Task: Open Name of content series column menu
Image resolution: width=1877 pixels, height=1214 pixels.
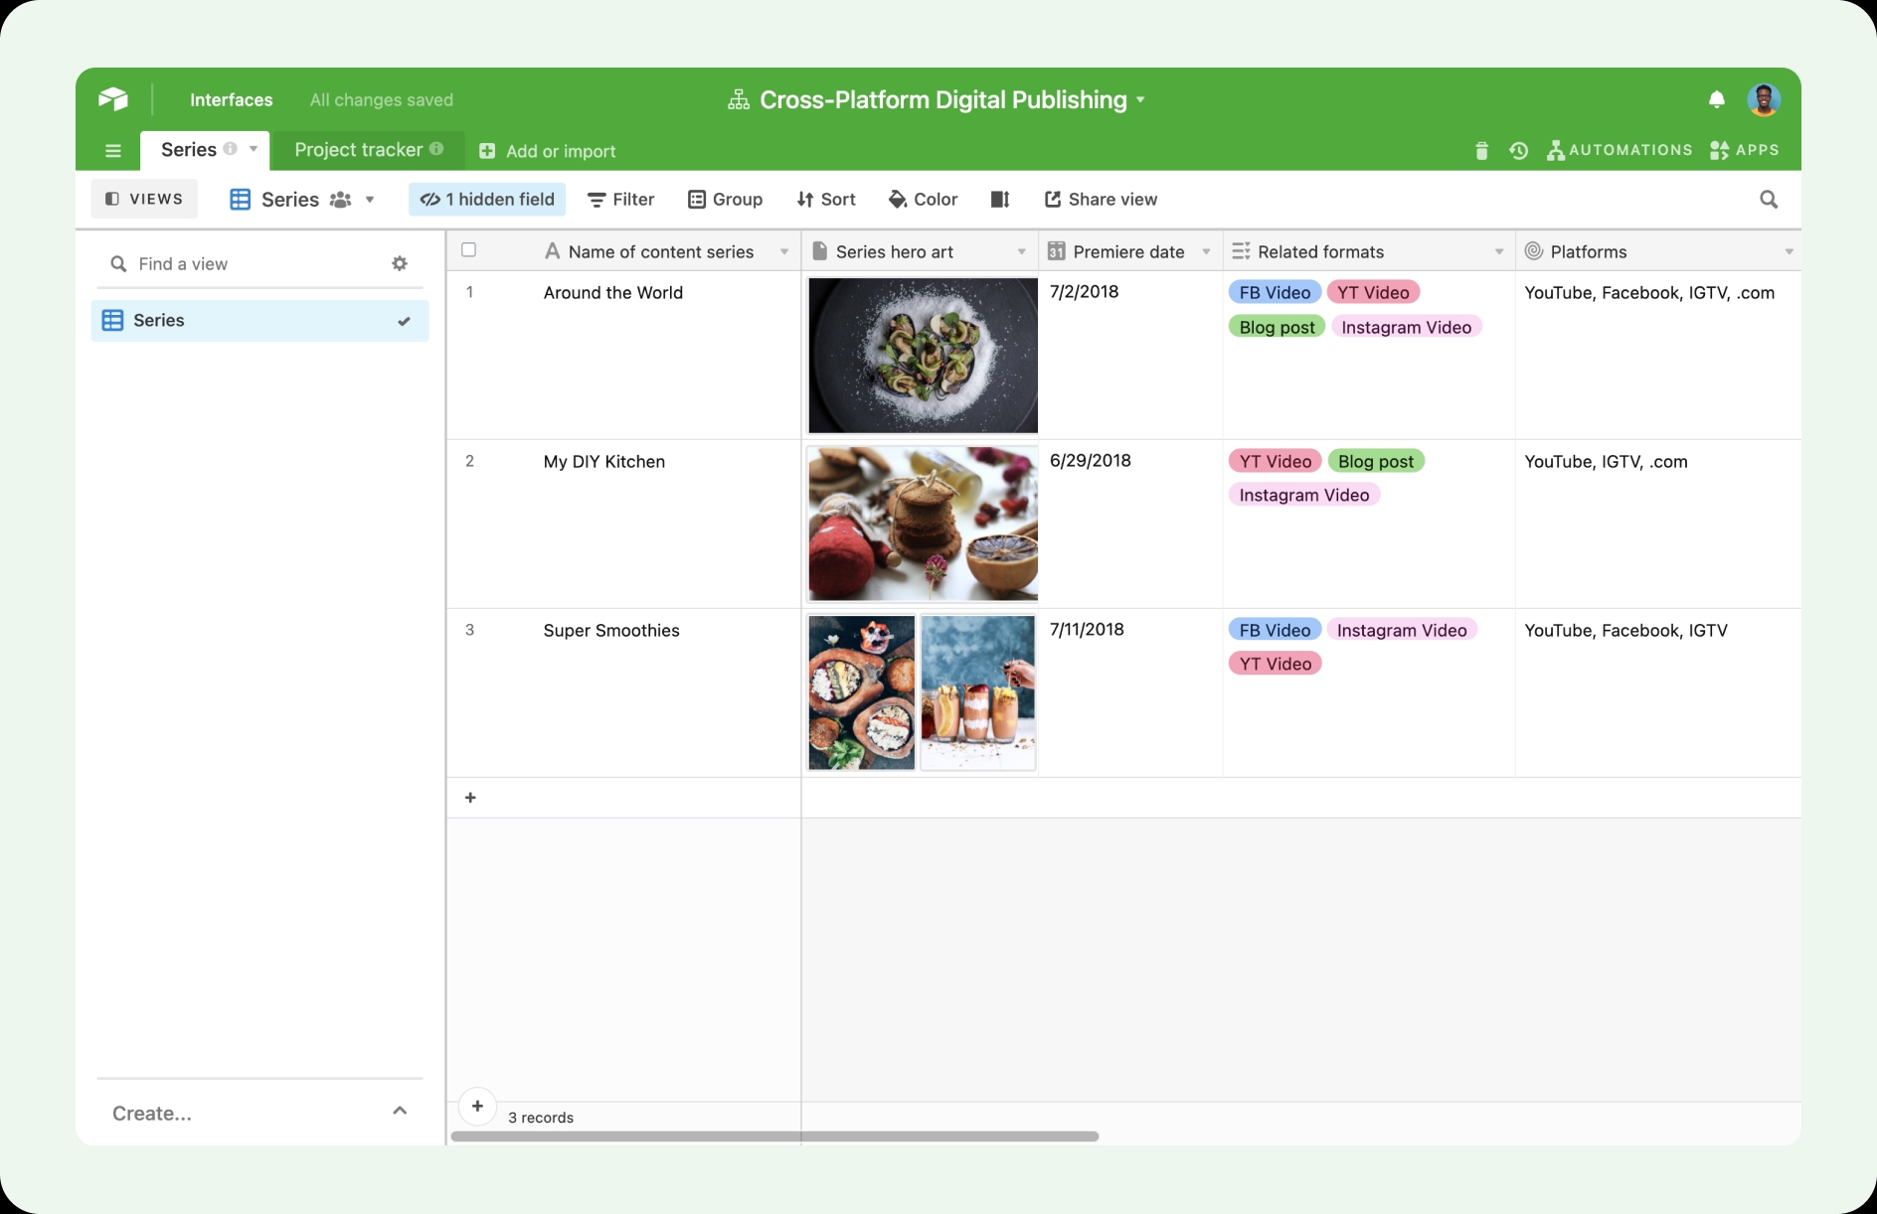Action: [784, 252]
